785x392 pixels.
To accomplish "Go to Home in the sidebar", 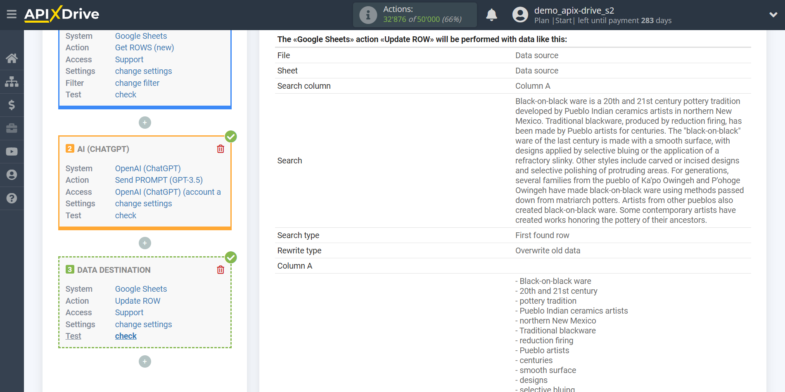I will point(12,58).
